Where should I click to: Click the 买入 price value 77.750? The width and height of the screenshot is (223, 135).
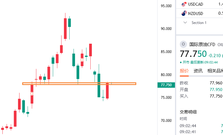(x=216, y=96)
